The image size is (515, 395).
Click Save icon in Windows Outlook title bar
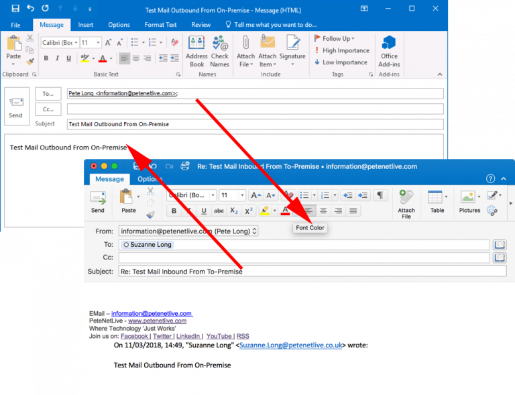point(15,9)
